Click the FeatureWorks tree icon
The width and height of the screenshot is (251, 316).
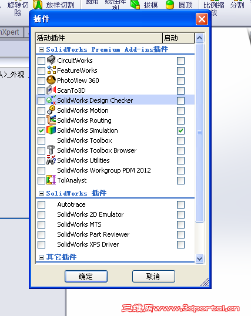51,70
